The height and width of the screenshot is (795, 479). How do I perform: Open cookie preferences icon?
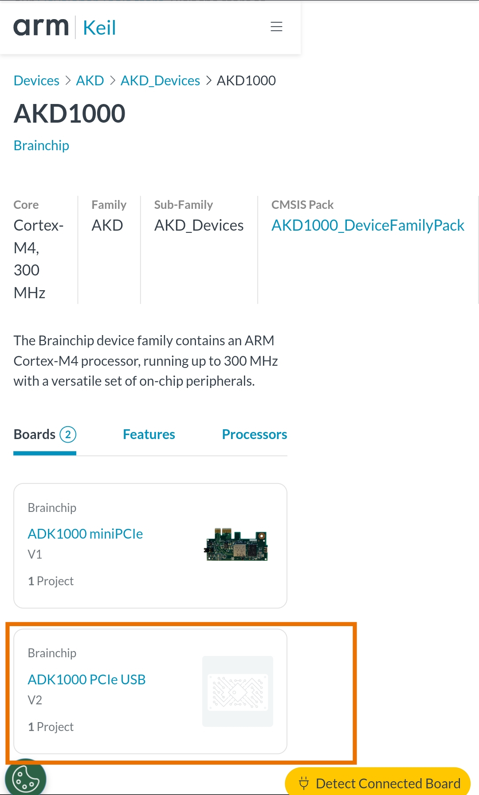pyautogui.click(x=26, y=779)
